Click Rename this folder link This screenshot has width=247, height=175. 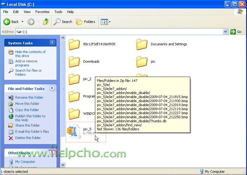pos(29,97)
